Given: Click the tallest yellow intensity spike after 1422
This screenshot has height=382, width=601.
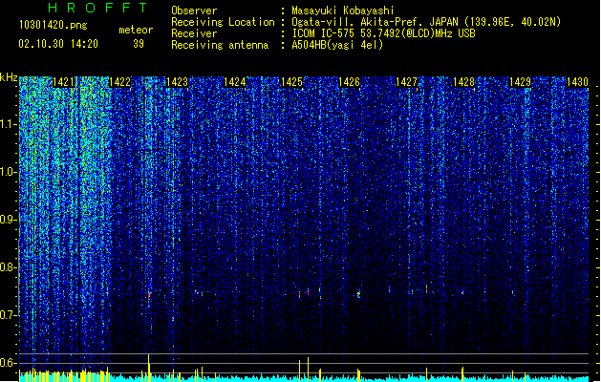Looking at the screenshot, I should [149, 367].
